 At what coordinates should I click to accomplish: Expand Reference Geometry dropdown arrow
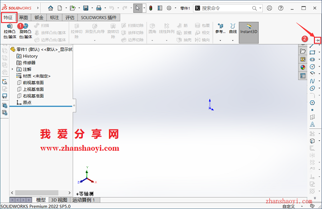point(220,40)
